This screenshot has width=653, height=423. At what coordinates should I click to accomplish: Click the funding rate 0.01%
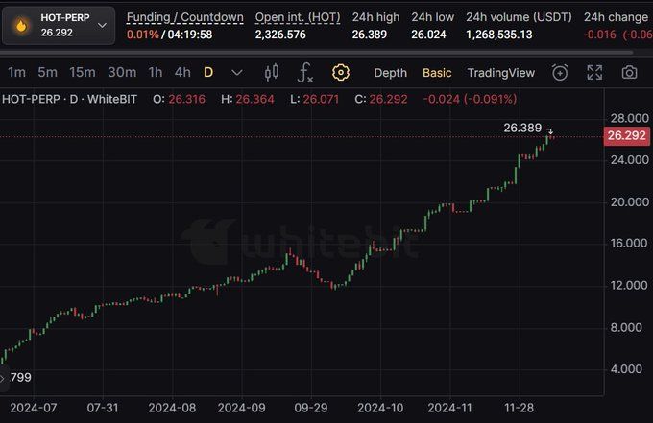coord(142,35)
